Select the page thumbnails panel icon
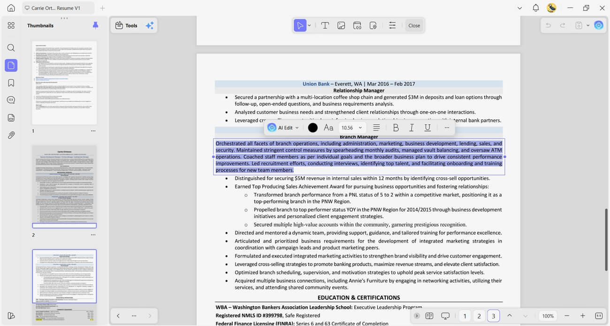610x326 pixels. point(11,65)
